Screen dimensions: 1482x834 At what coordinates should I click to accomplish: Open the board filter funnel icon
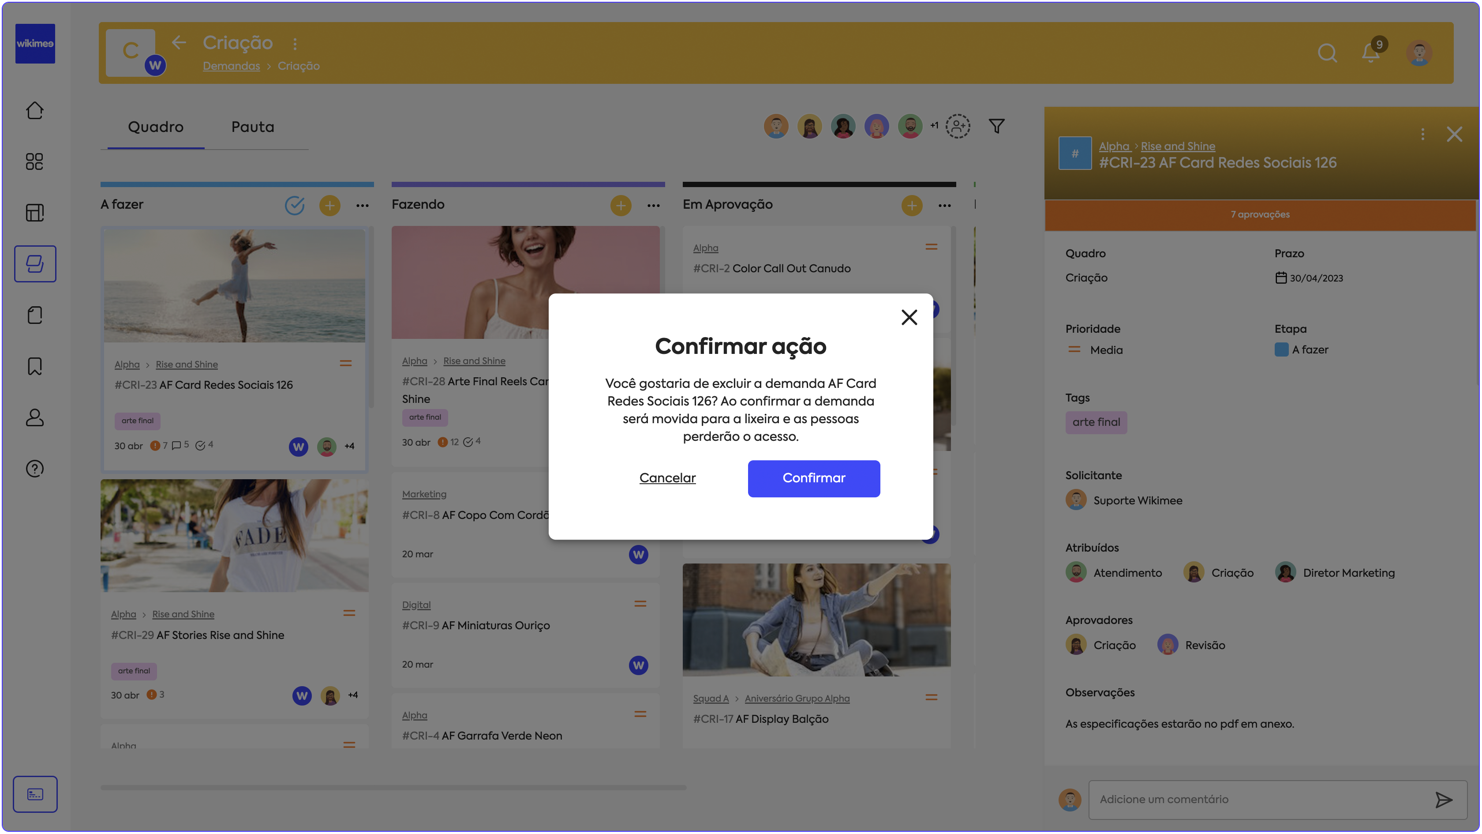click(x=996, y=126)
